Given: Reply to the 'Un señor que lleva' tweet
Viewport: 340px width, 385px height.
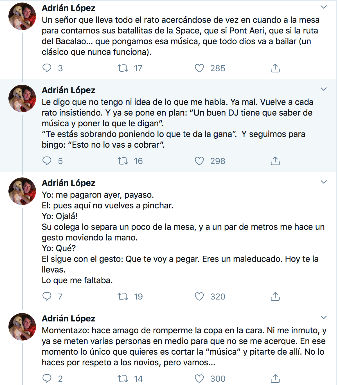Looking at the screenshot, I should point(47,68).
